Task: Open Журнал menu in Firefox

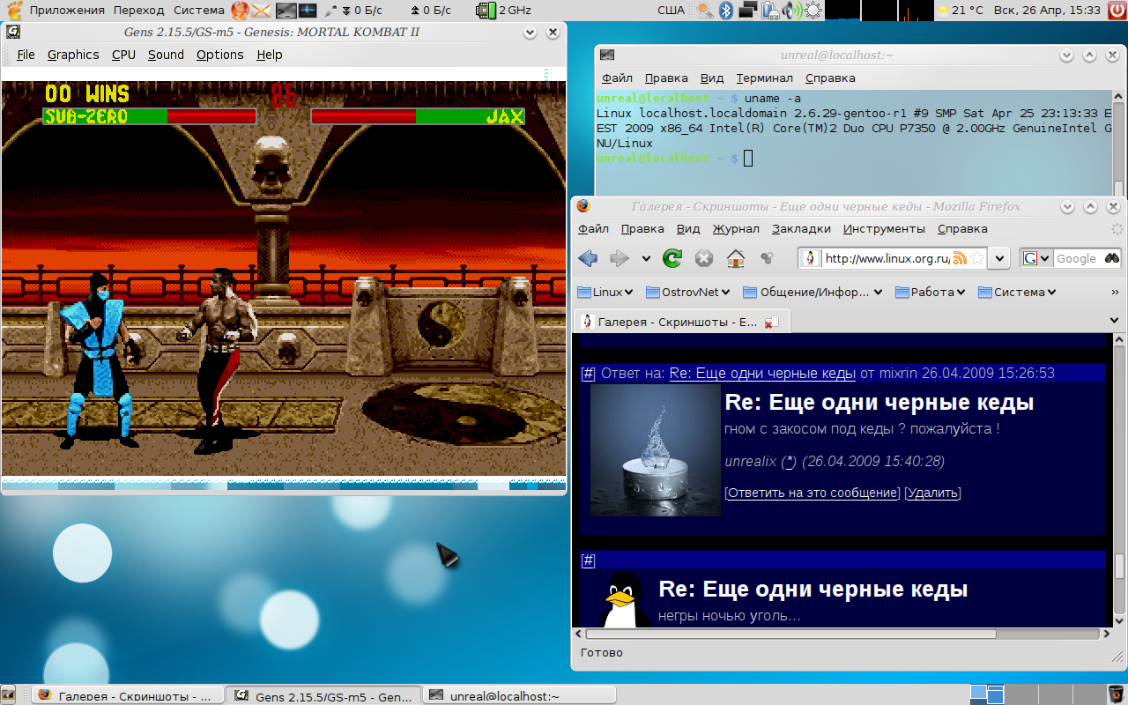Action: click(736, 229)
